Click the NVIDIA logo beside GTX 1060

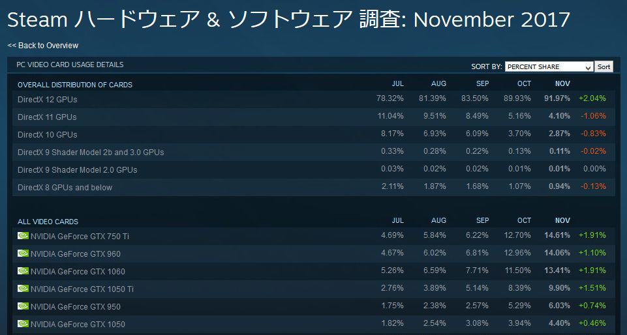click(x=23, y=270)
